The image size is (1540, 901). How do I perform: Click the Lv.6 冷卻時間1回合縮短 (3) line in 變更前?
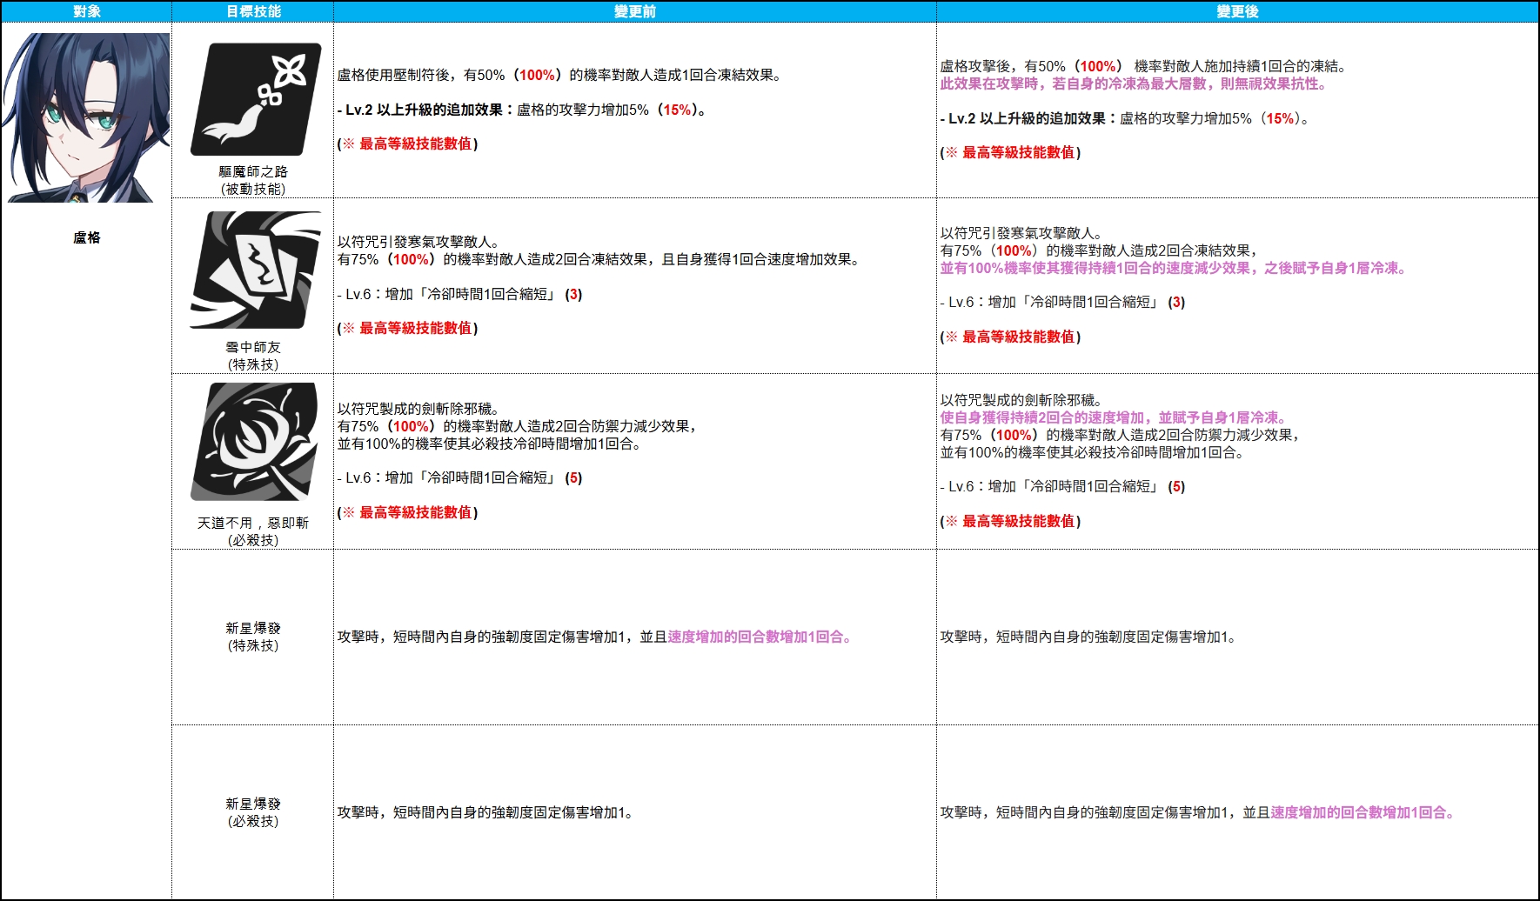(460, 294)
